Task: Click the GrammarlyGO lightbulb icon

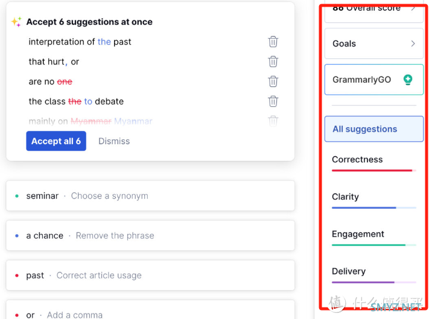Action: click(x=408, y=80)
